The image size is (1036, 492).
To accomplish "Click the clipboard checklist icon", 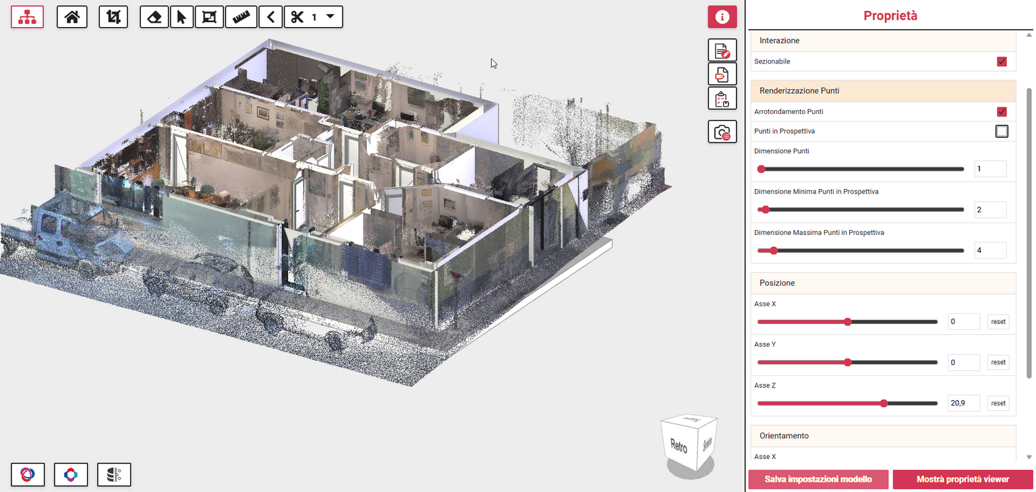I will (x=722, y=98).
